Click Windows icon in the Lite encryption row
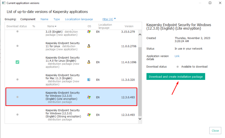This screenshot has height=138, width=225. [89, 97]
